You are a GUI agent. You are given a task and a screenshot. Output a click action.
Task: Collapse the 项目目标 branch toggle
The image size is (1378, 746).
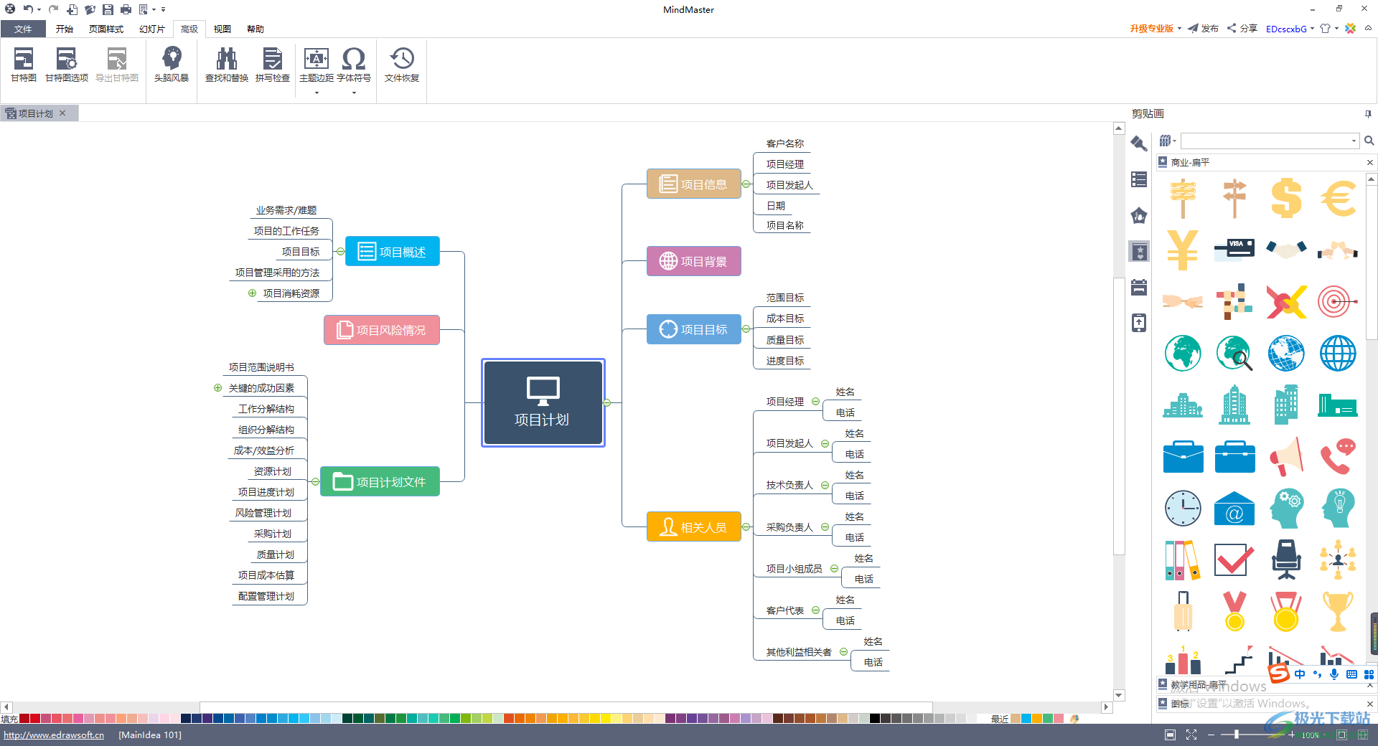[746, 329]
